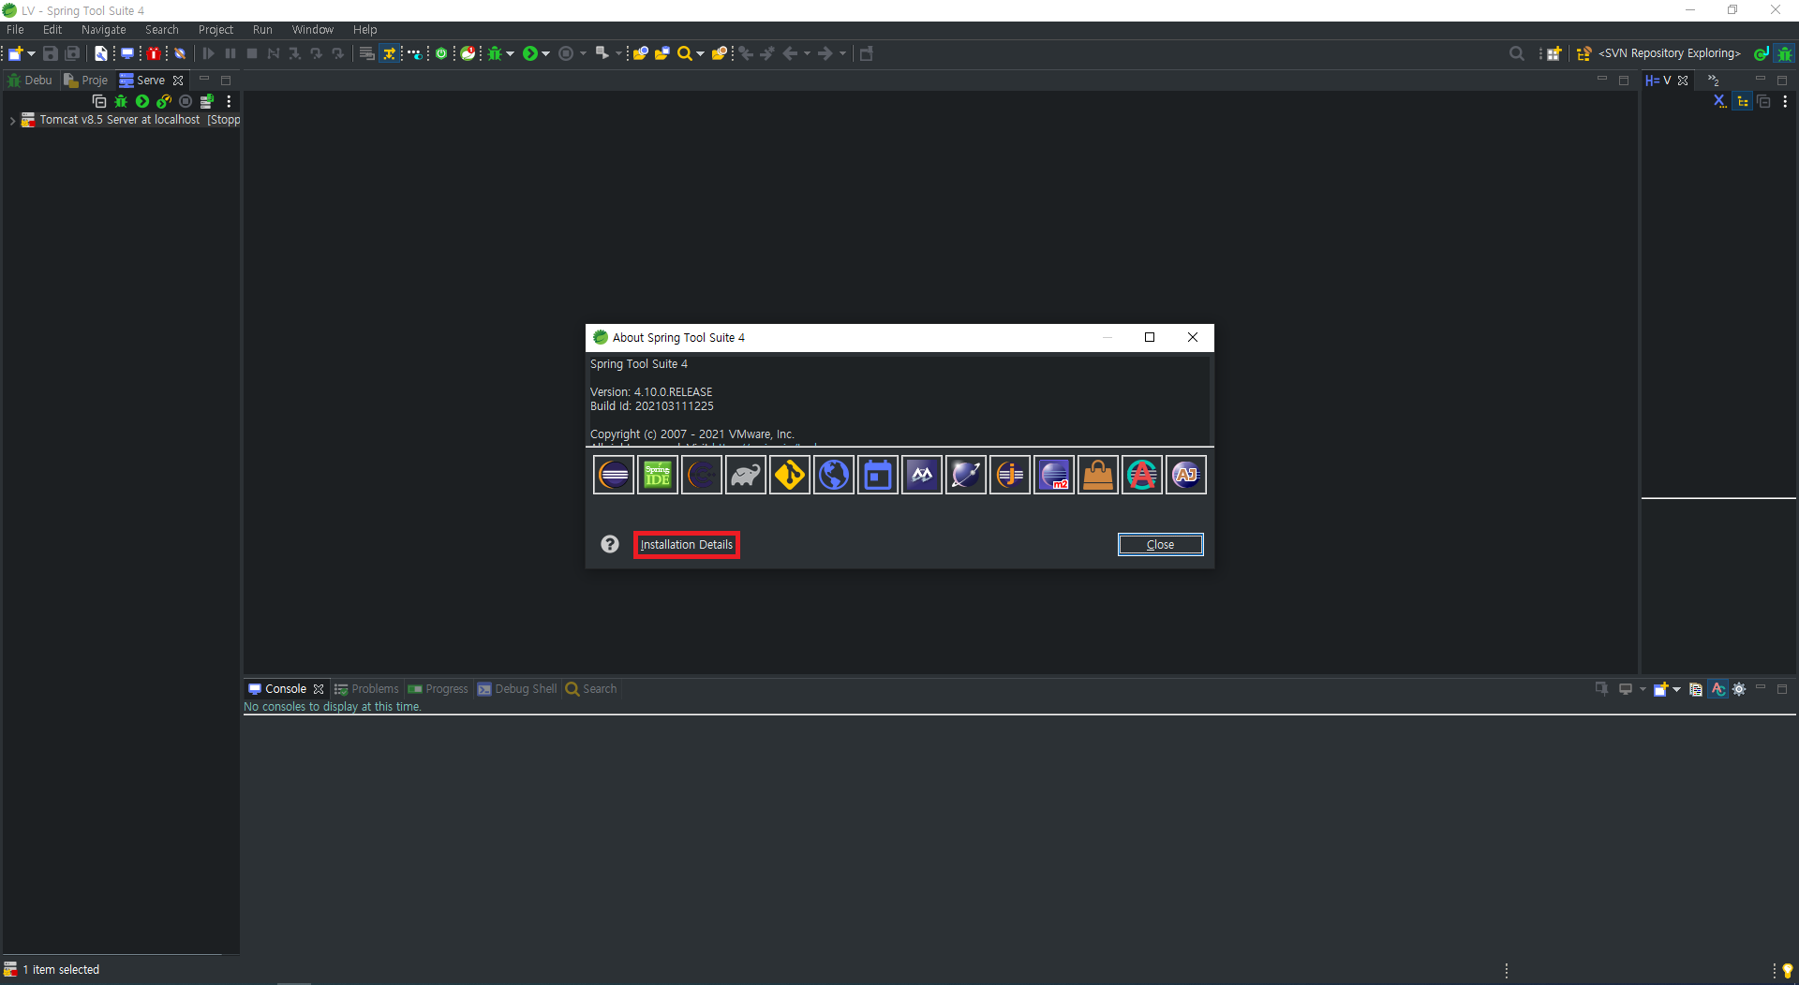Screen dimensions: 1799x985
Task: Open the Run configurations dropdown arrow
Action: coord(545,53)
